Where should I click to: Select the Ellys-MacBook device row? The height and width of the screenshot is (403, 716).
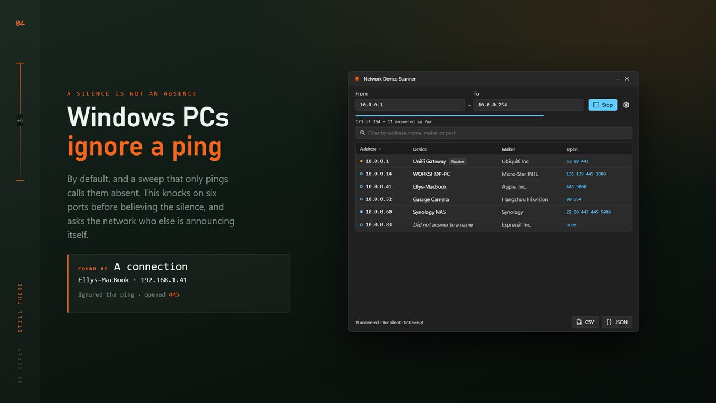click(493, 186)
